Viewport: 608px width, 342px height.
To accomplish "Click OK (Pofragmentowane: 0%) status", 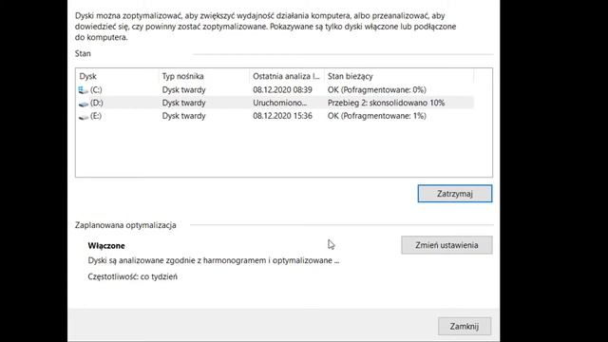I will [x=377, y=90].
